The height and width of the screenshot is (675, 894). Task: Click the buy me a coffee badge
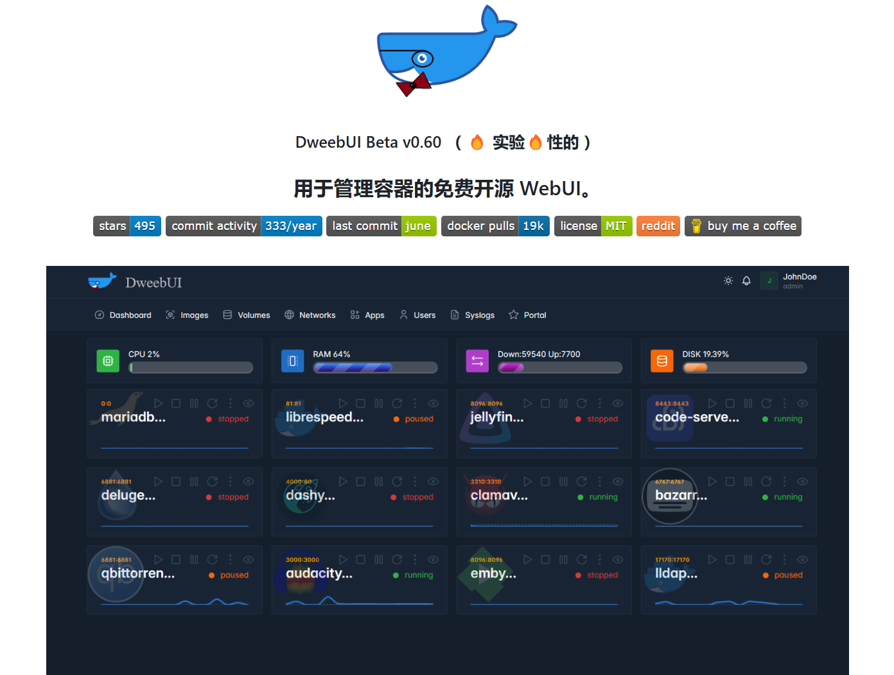pyautogui.click(x=743, y=226)
